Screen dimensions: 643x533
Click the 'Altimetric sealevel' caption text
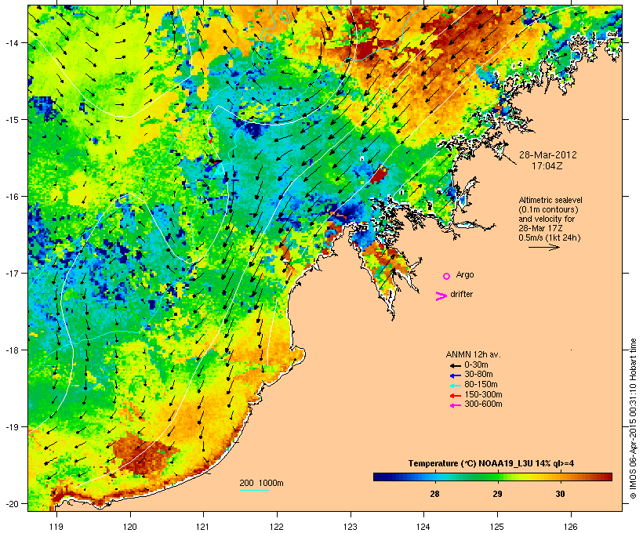(x=550, y=200)
